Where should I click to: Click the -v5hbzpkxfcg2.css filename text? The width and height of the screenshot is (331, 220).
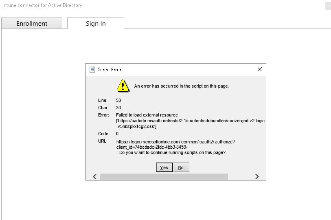(136, 126)
